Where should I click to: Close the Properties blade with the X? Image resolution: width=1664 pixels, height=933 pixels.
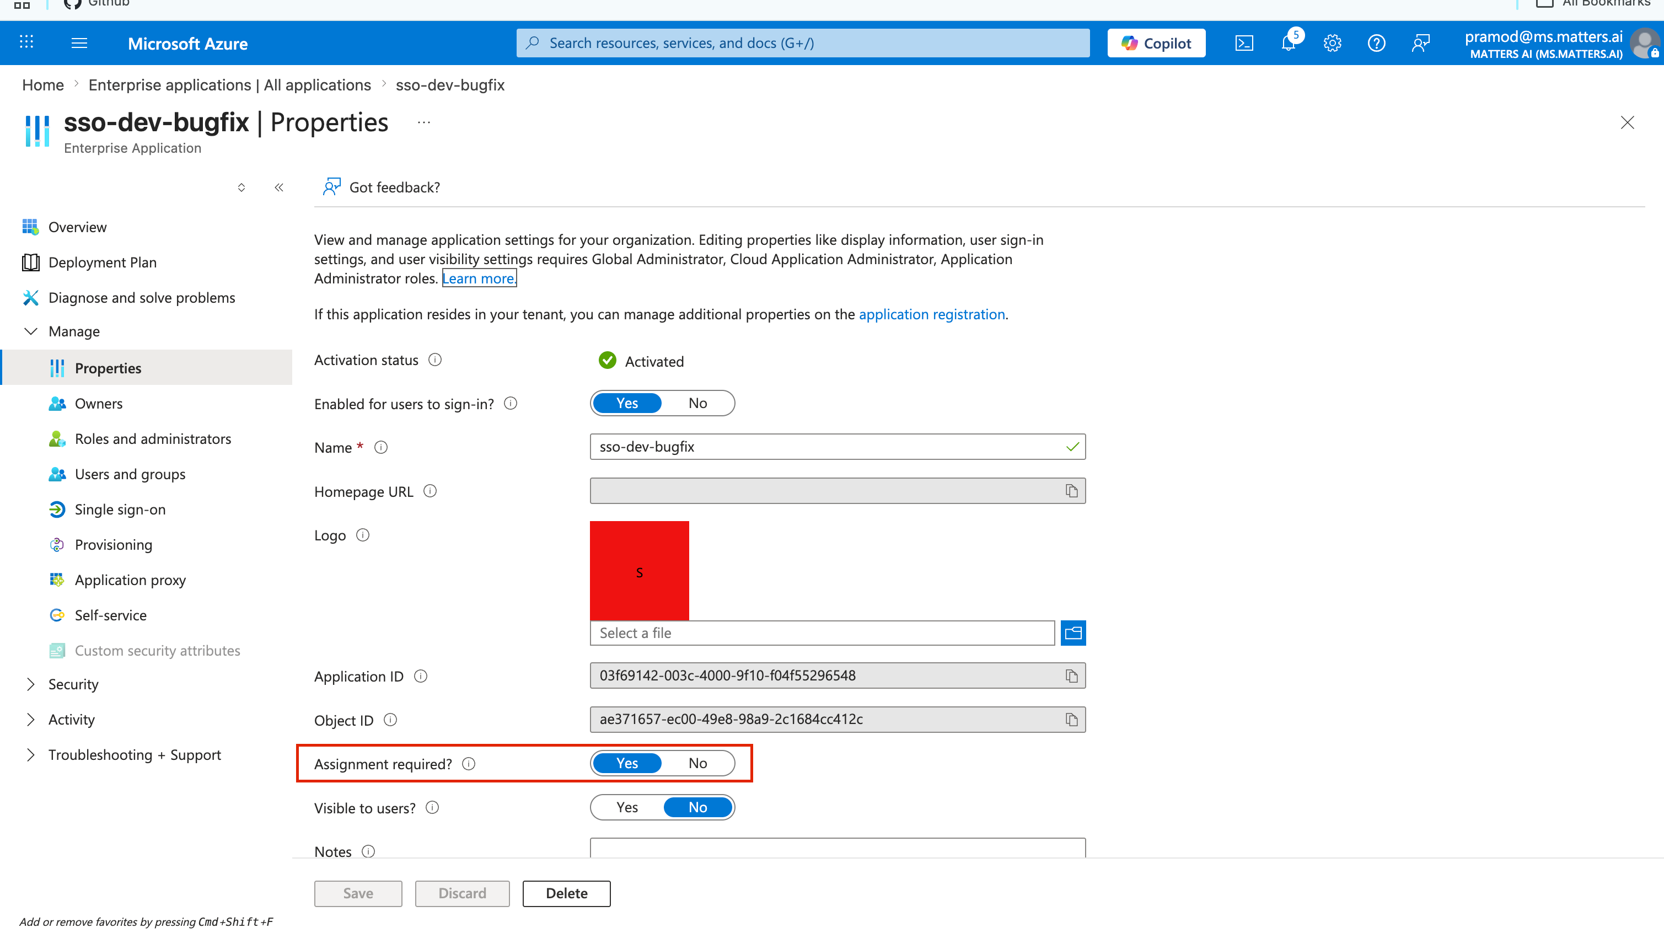pos(1627,123)
